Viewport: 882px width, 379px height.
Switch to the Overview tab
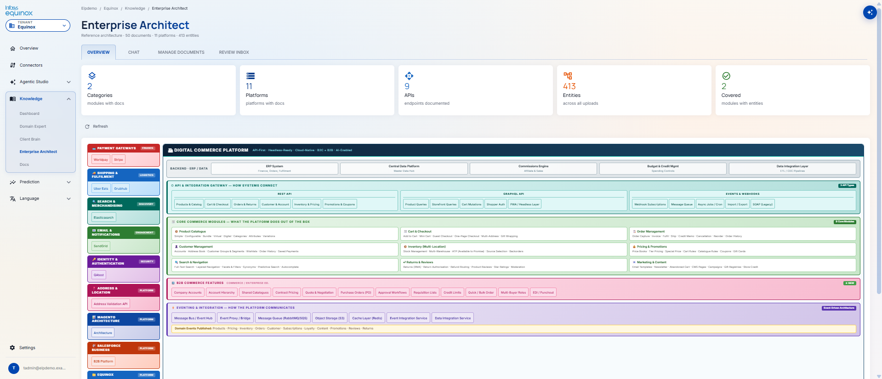(x=98, y=52)
